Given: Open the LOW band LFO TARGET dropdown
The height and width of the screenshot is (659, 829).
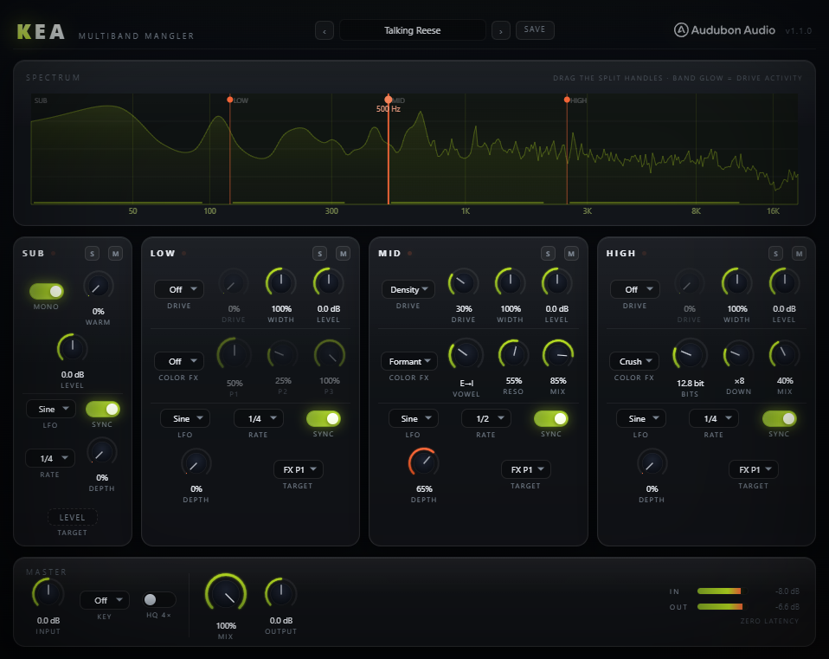Looking at the screenshot, I should [x=299, y=469].
